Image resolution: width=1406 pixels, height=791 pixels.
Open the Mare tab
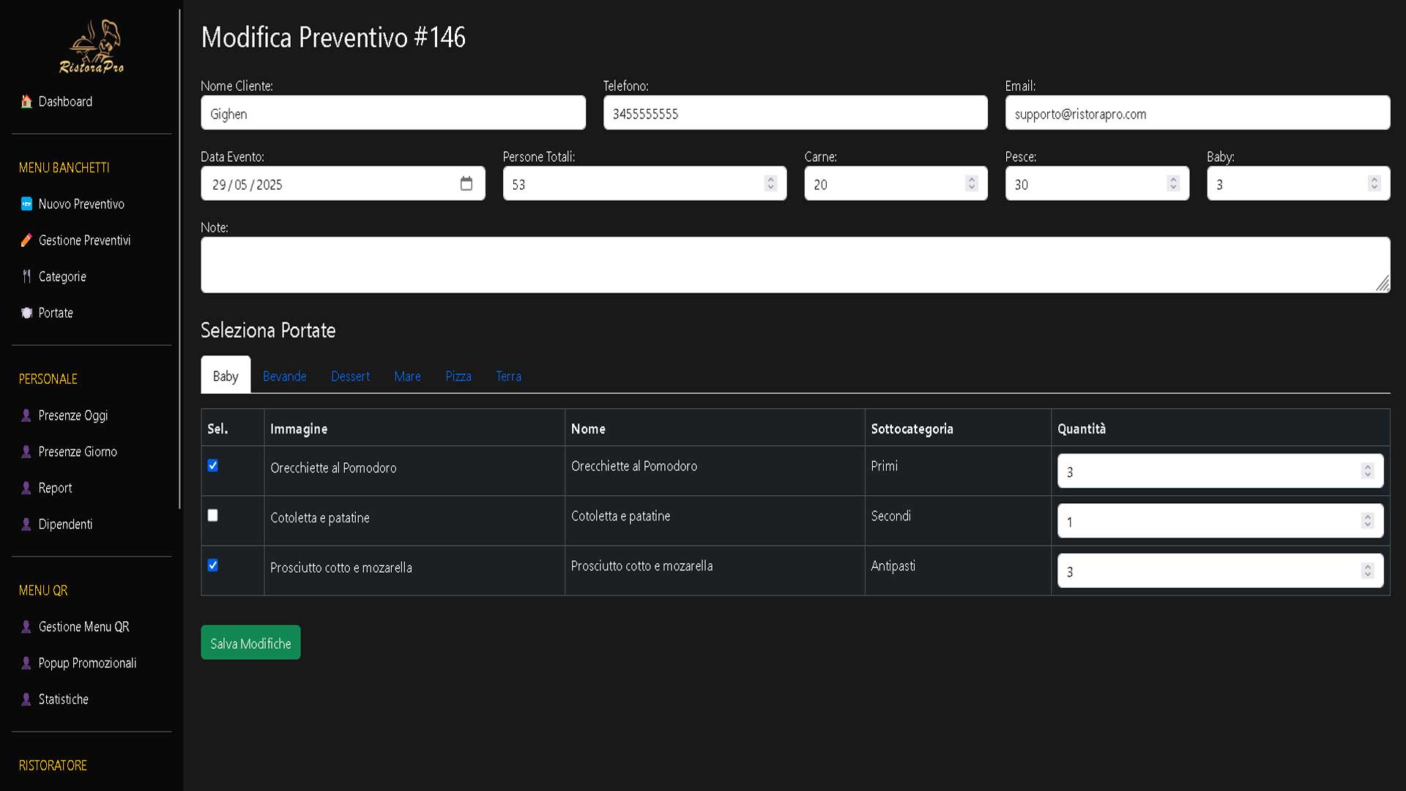(407, 376)
